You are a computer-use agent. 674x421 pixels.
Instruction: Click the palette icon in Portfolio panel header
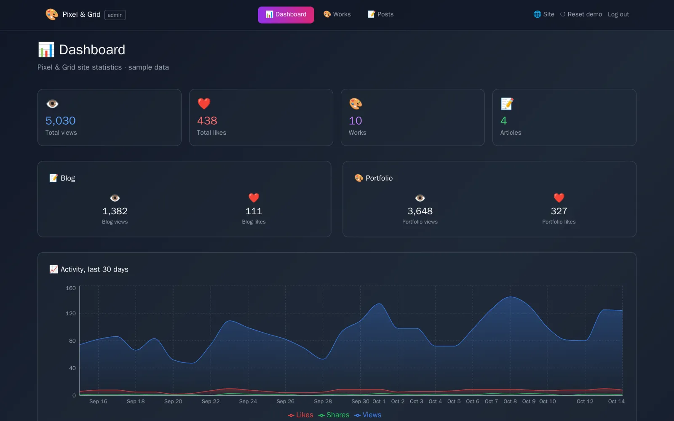tap(359, 178)
